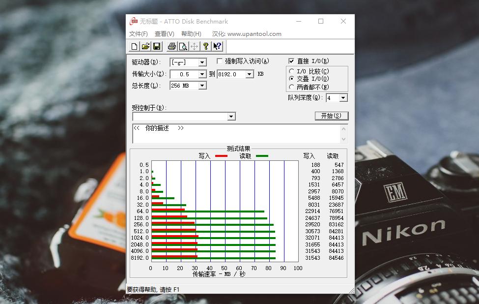Open the 帮助(H) menu
This screenshot has height=304, width=479.
pos(191,34)
